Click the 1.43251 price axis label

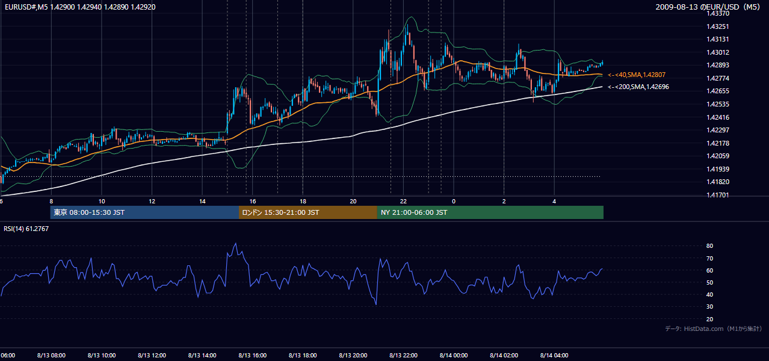(719, 26)
